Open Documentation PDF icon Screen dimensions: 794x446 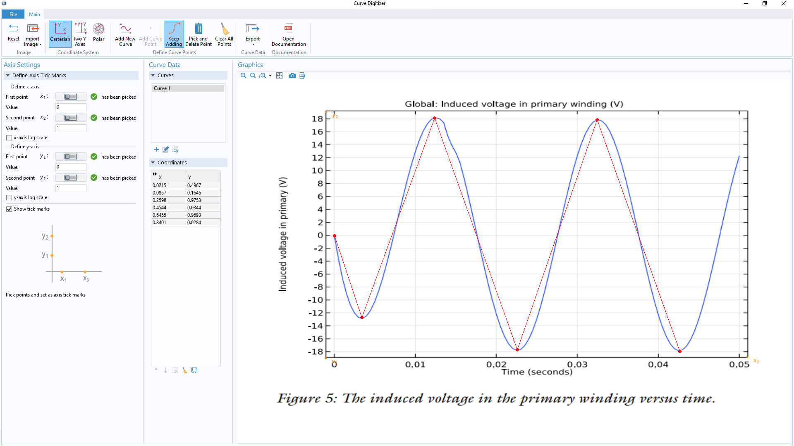pyautogui.click(x=289, y=29)
